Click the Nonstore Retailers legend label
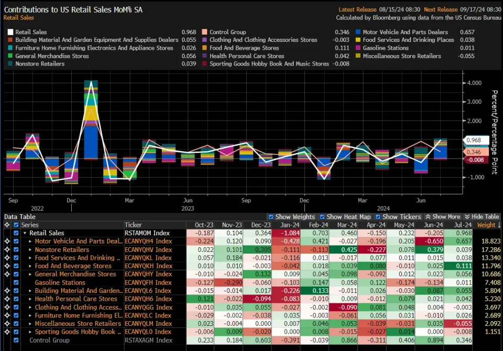The image size is (503, 351). point(40,64)
